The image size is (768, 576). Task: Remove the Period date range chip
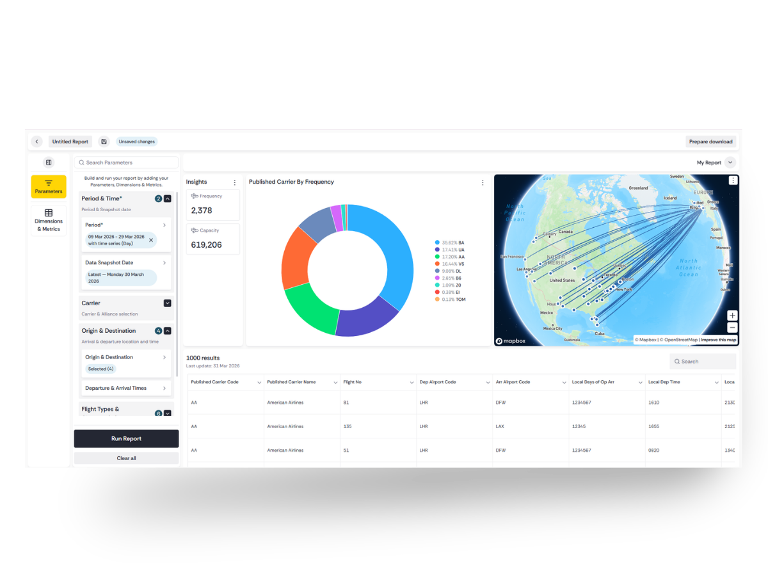[151, 240]
